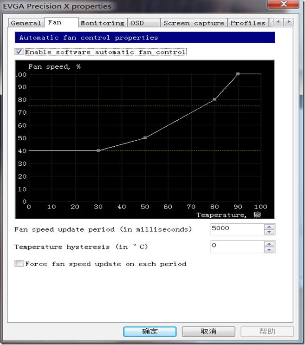Toggle Force fan speed update checkbox

click(x=19, y=263)
